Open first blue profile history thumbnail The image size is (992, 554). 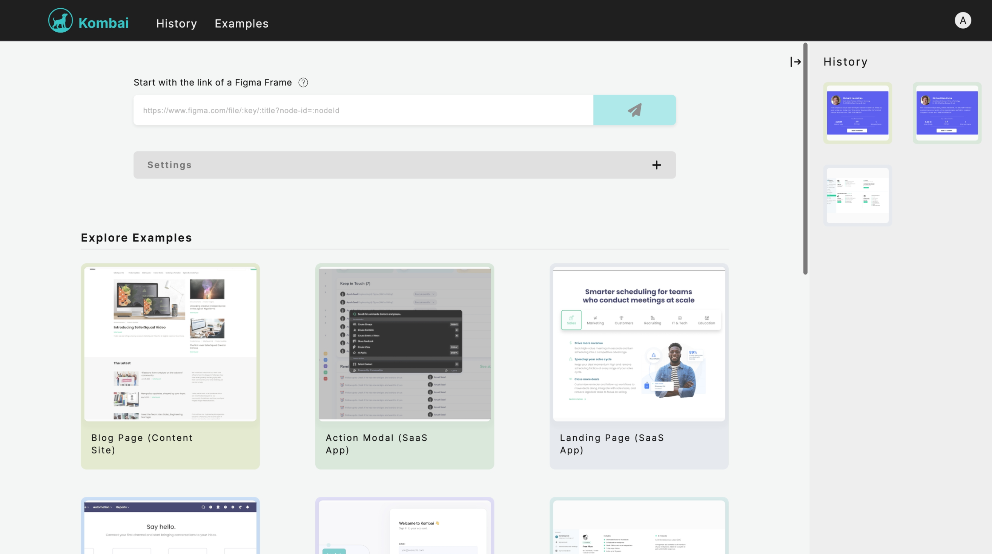coord(858,113)
